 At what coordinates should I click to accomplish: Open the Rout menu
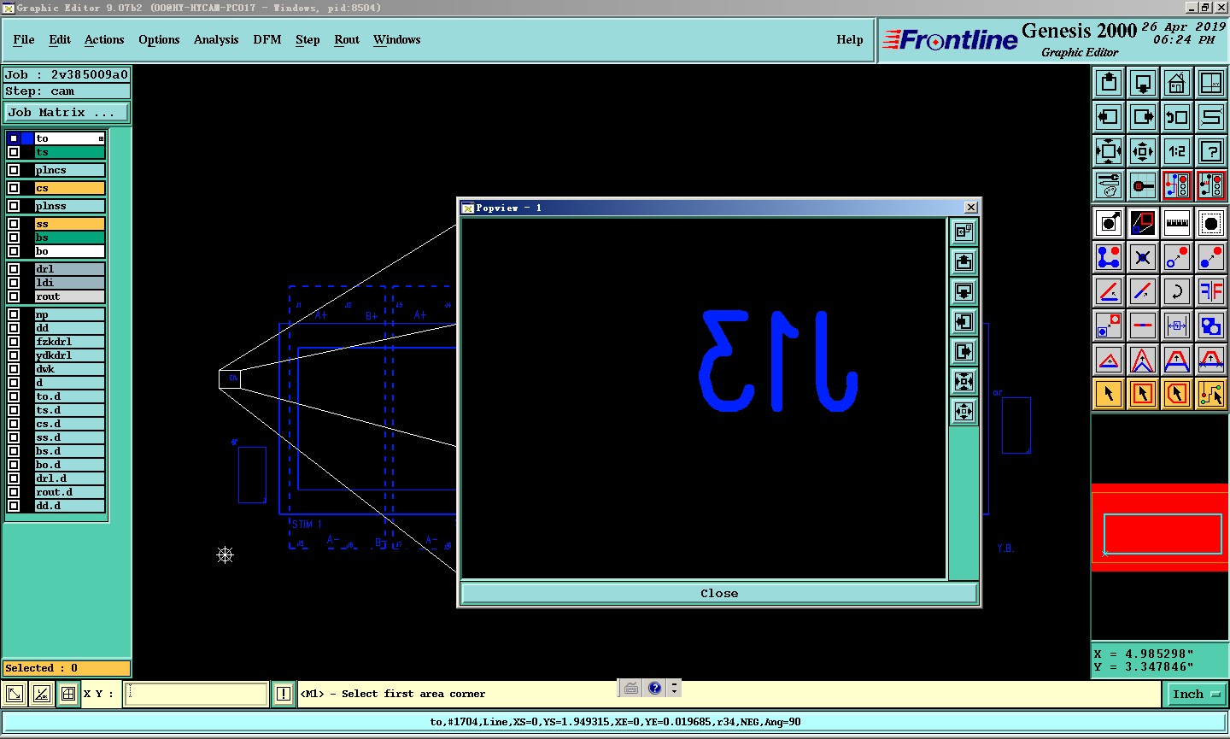tap(347, 39)
